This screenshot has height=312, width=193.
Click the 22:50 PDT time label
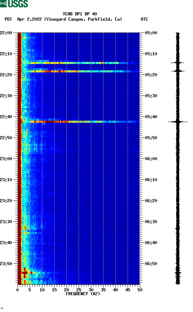6,138
